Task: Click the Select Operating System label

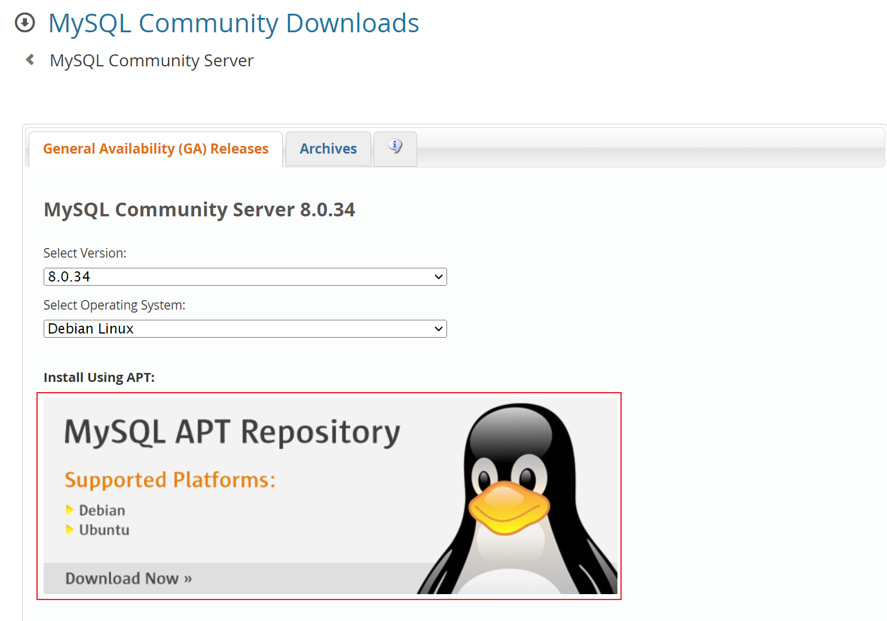Action: [114, 305]
